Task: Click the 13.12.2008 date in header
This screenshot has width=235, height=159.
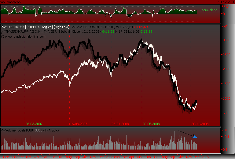Action: pyautogui.click(x=226, y=2)
